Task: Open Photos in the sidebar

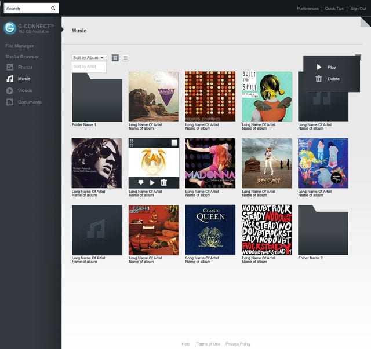Action: 24,67
